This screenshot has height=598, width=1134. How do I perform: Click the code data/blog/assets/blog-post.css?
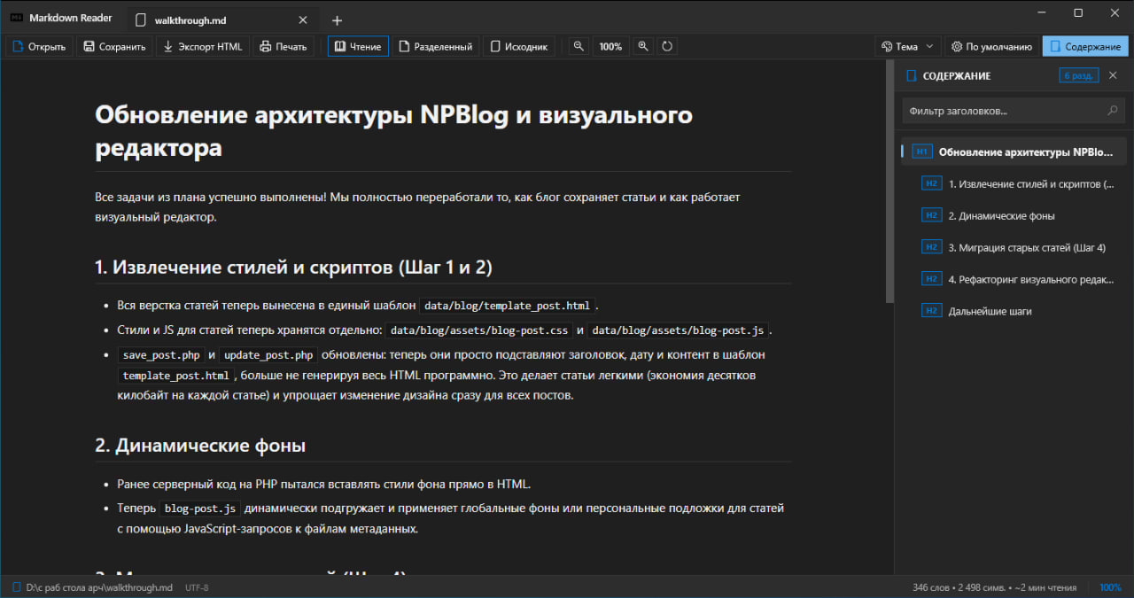click(479, 330)
